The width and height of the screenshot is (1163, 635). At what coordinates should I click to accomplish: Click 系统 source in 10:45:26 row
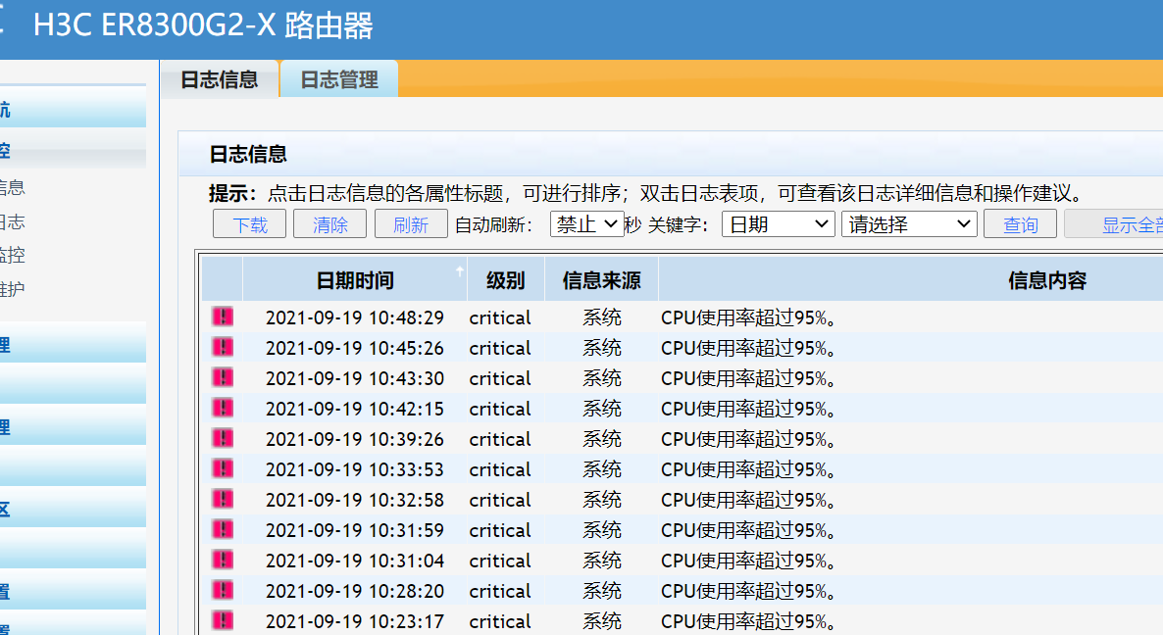[601, 348]
